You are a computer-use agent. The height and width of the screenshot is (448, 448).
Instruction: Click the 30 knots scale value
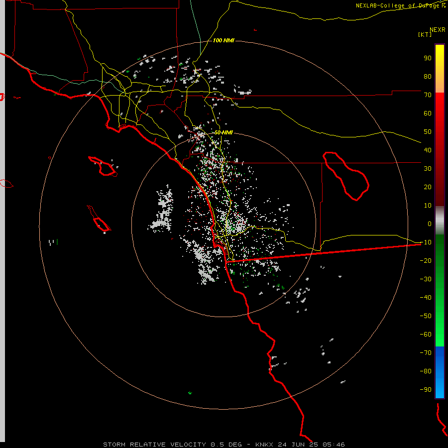tap(428, 169)
